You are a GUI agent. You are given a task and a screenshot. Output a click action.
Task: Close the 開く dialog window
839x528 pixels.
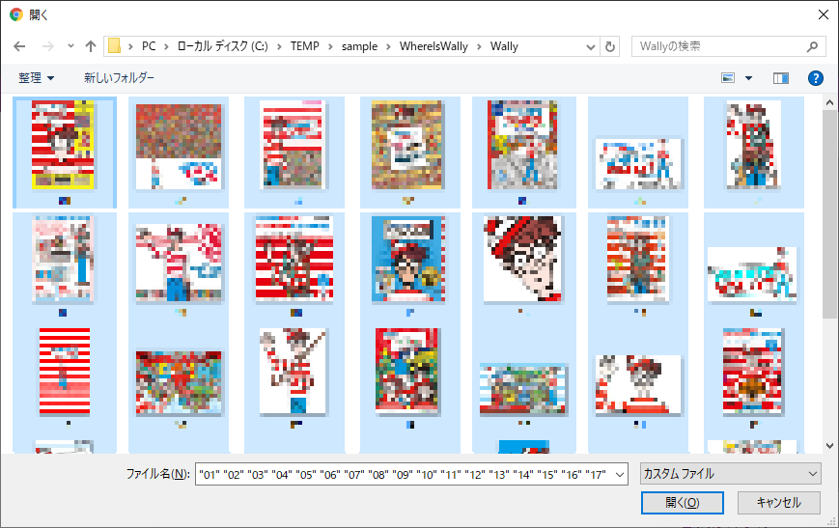824,15
